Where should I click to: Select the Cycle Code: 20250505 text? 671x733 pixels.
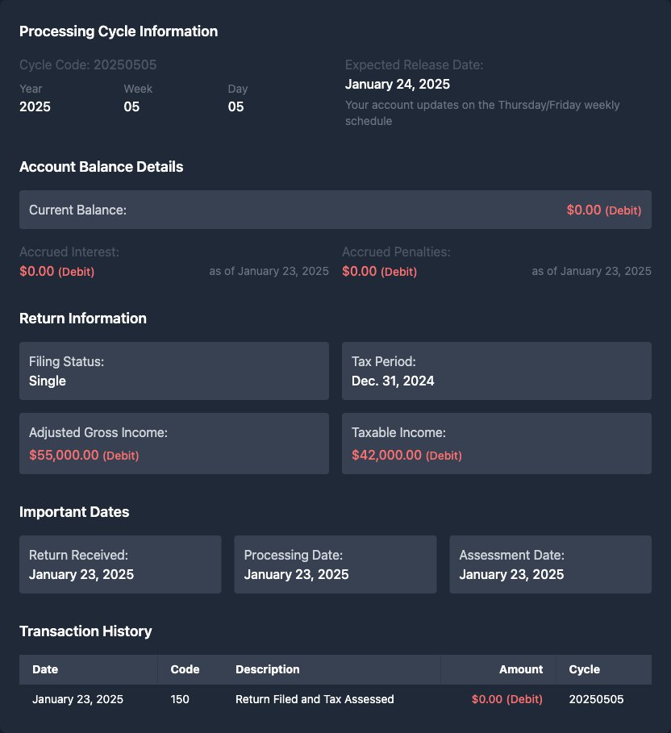pyautogui.click(x=88, y=65)
